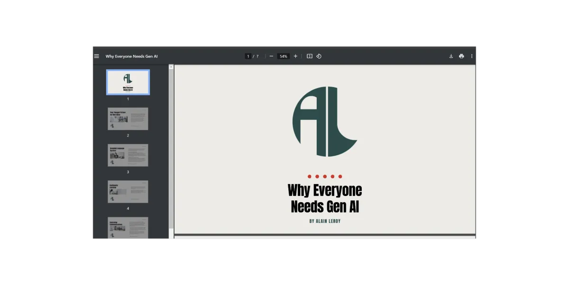Open the more actions three-dot menu
Image resolution: width=569 pixels, height=285 pixels.
pos(472,56)
